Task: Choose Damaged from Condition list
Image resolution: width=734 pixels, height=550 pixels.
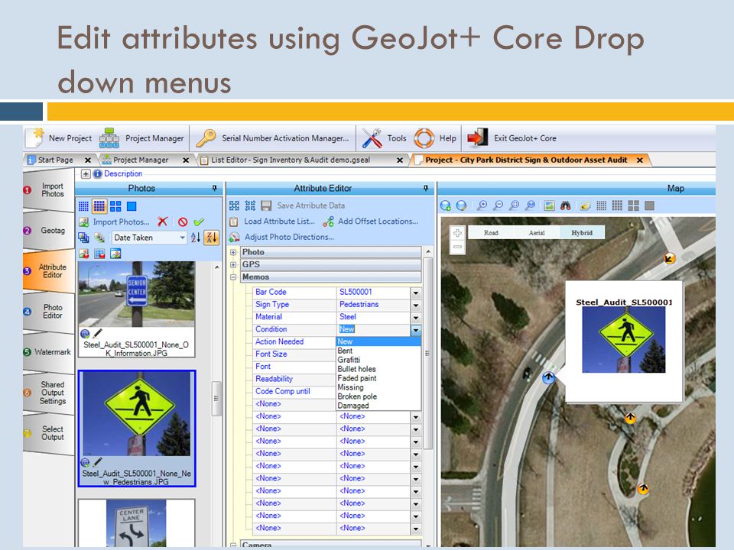Action: [378, 406]
